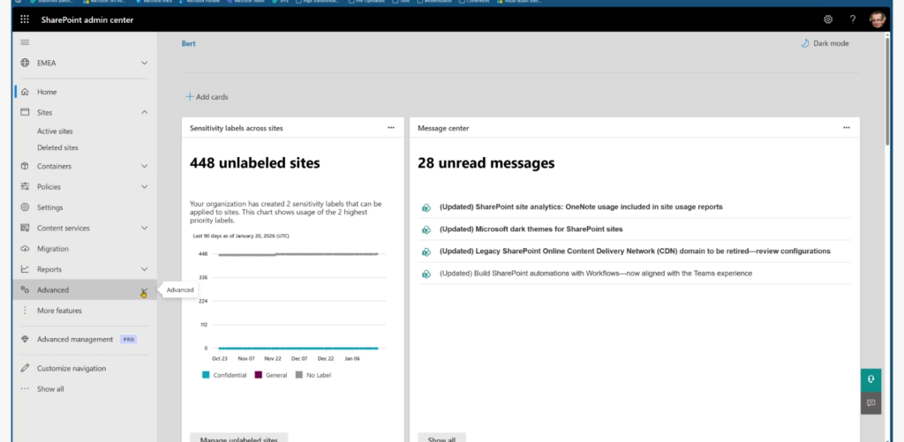Open the app launcher waffle icon

[25, 19]
